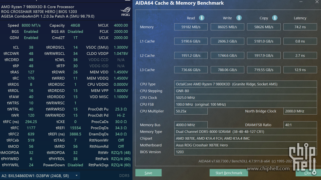
Task: Click the CLDO VDDP value 1.0478V
Action: pos(121,53)
